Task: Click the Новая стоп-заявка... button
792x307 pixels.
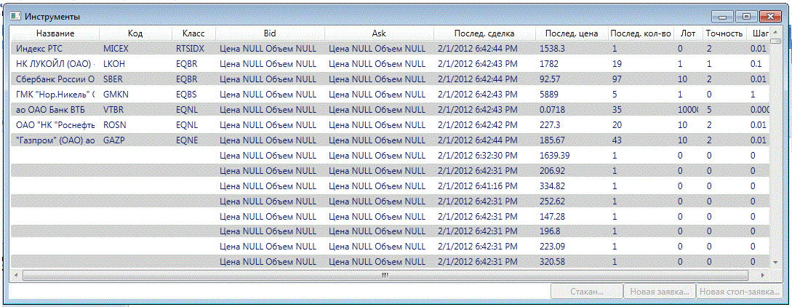Action: (x=738, y=292)
